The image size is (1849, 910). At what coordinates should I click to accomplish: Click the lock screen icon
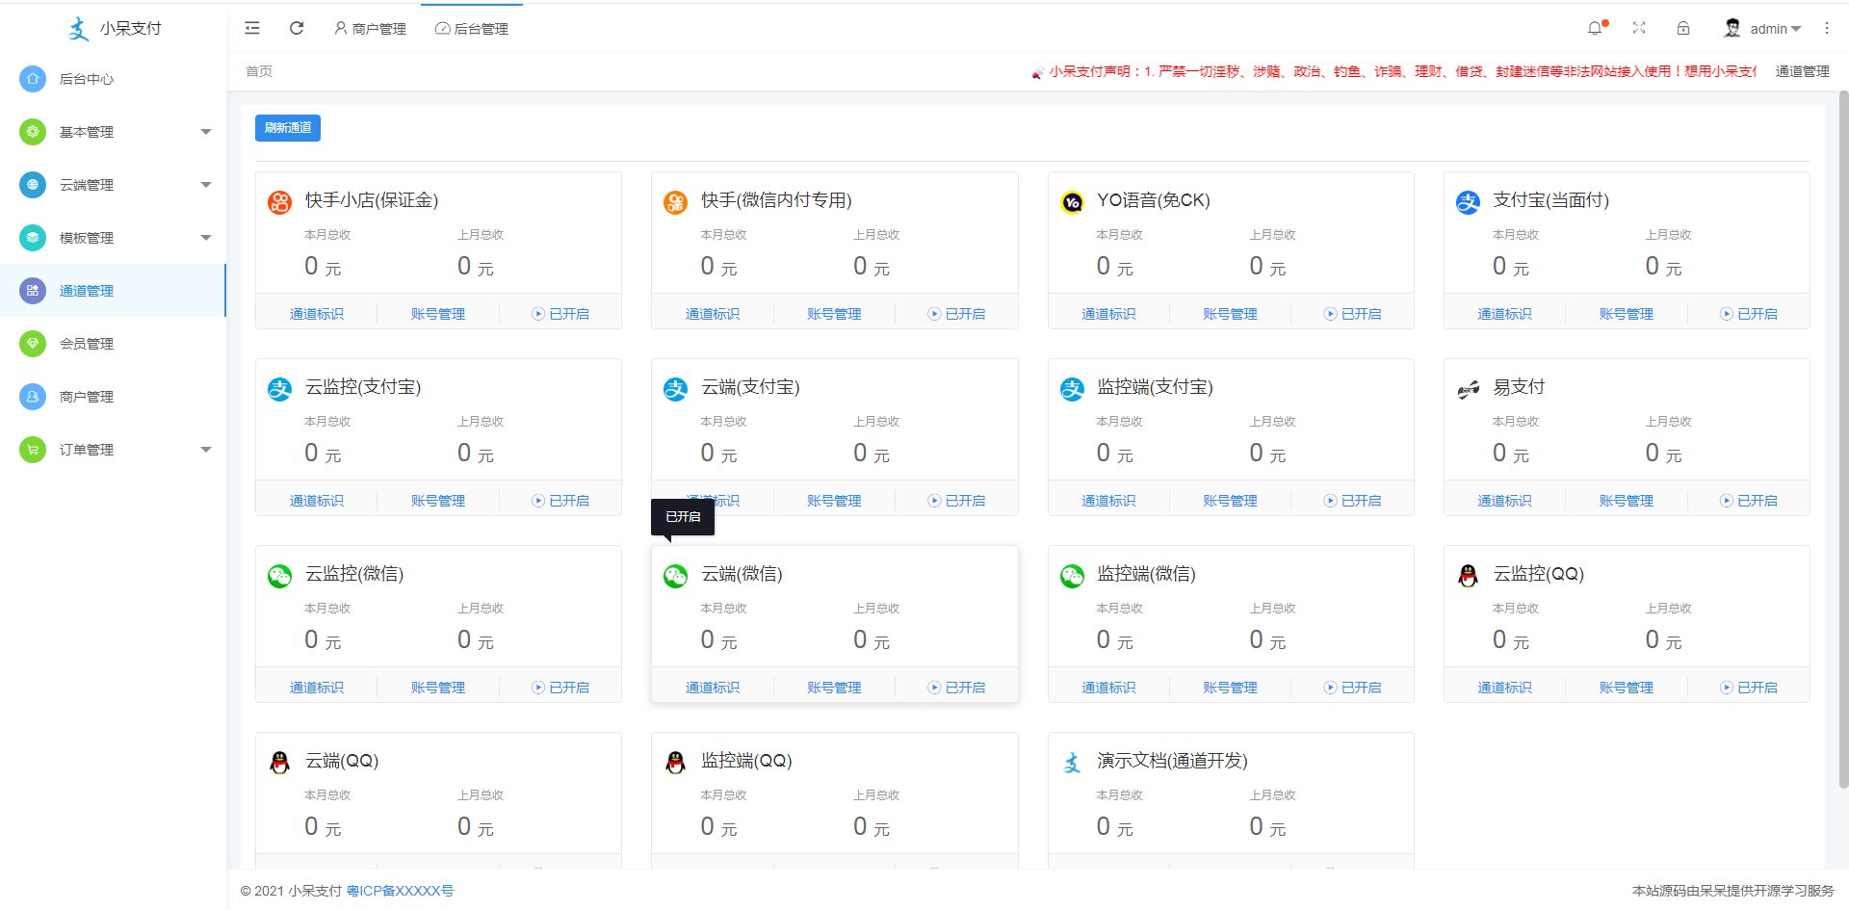1683,28
